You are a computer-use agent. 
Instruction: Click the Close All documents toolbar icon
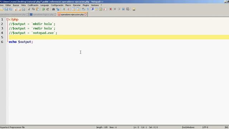point(19,9)
